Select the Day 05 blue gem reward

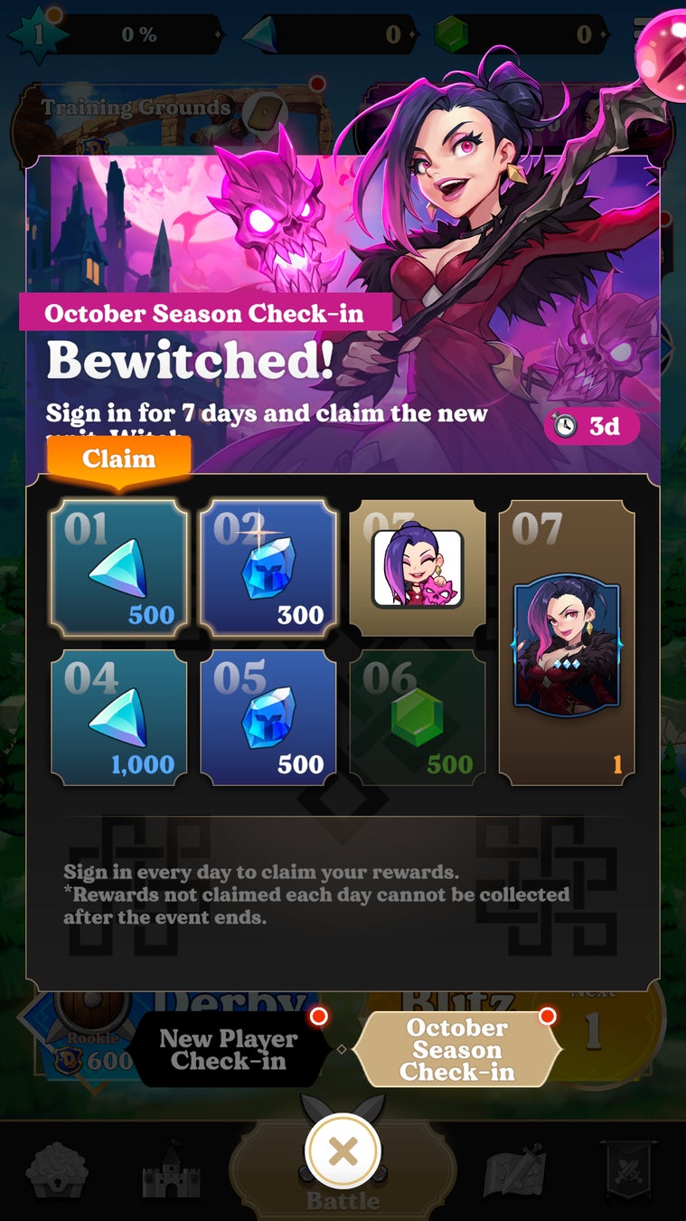[268, 717]
